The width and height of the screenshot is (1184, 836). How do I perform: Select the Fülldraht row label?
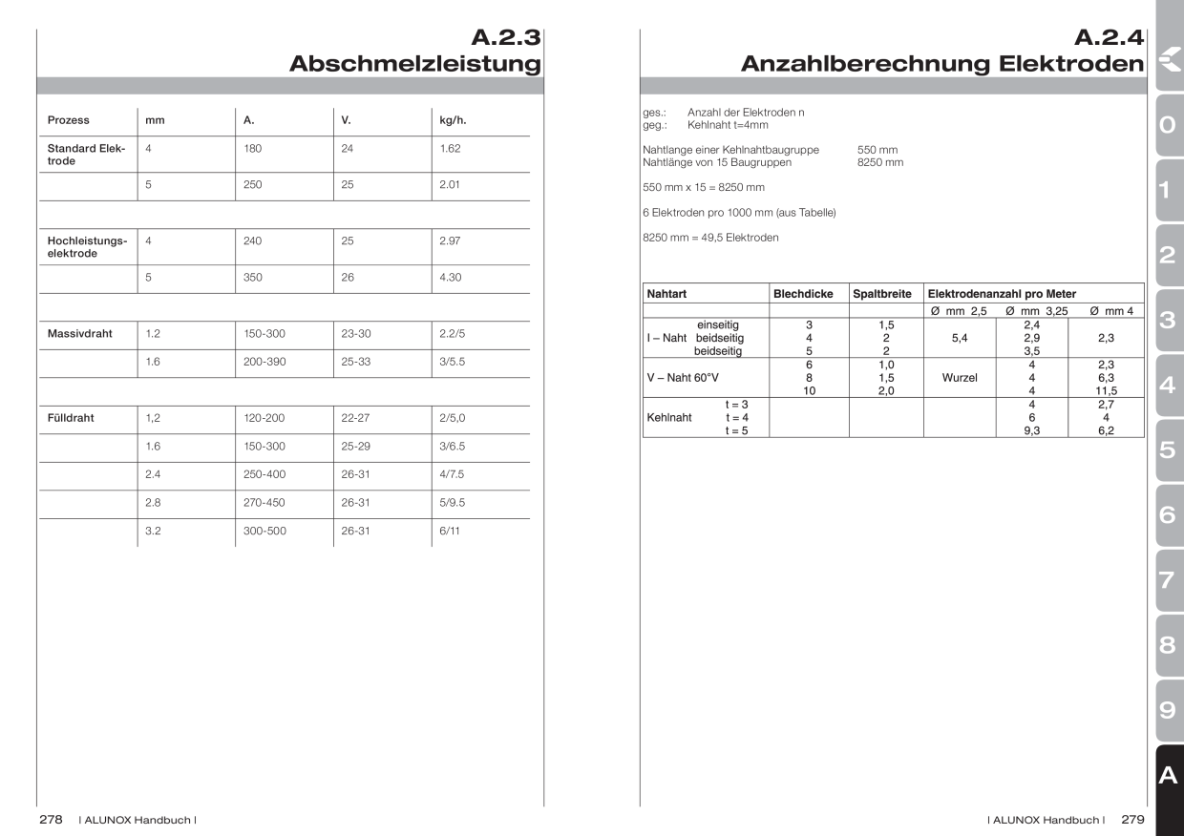coord(71,418)
